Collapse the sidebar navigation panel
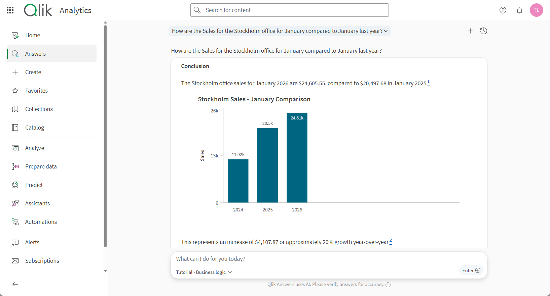Image resolution: width=550 pixels, height=296 pixels. point(15,284)
